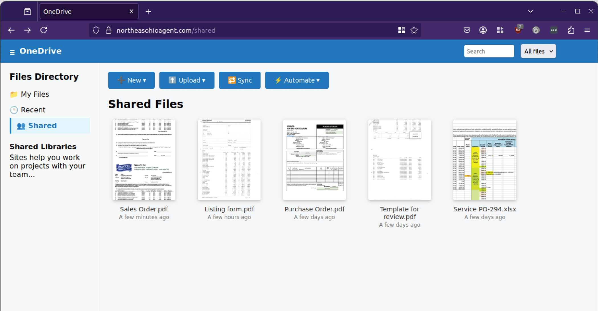Click the Sales Order.pdf file name
The width and height of the screenshot is (598, 311).
pos(144,209)
